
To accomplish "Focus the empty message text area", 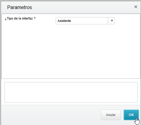I will [x=71, y=92].
